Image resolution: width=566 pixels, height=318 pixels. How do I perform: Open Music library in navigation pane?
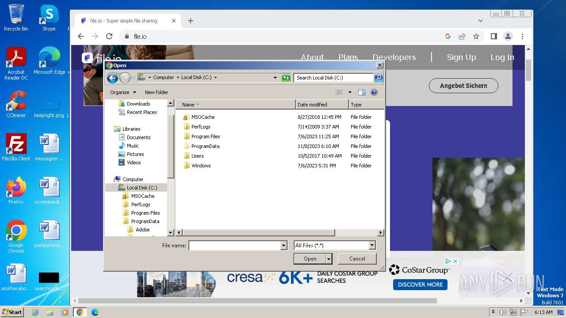click(x=133, y=146)
